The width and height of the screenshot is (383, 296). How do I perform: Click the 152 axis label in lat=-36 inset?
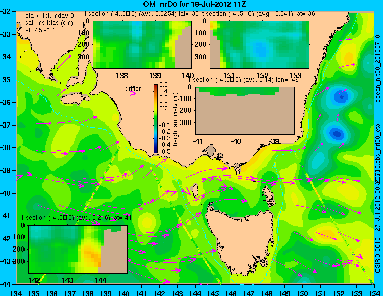click(x=262, y=76)
